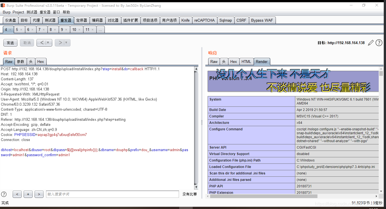
Task: Switch to the 编码器 tab
Action: coord(97,20)
